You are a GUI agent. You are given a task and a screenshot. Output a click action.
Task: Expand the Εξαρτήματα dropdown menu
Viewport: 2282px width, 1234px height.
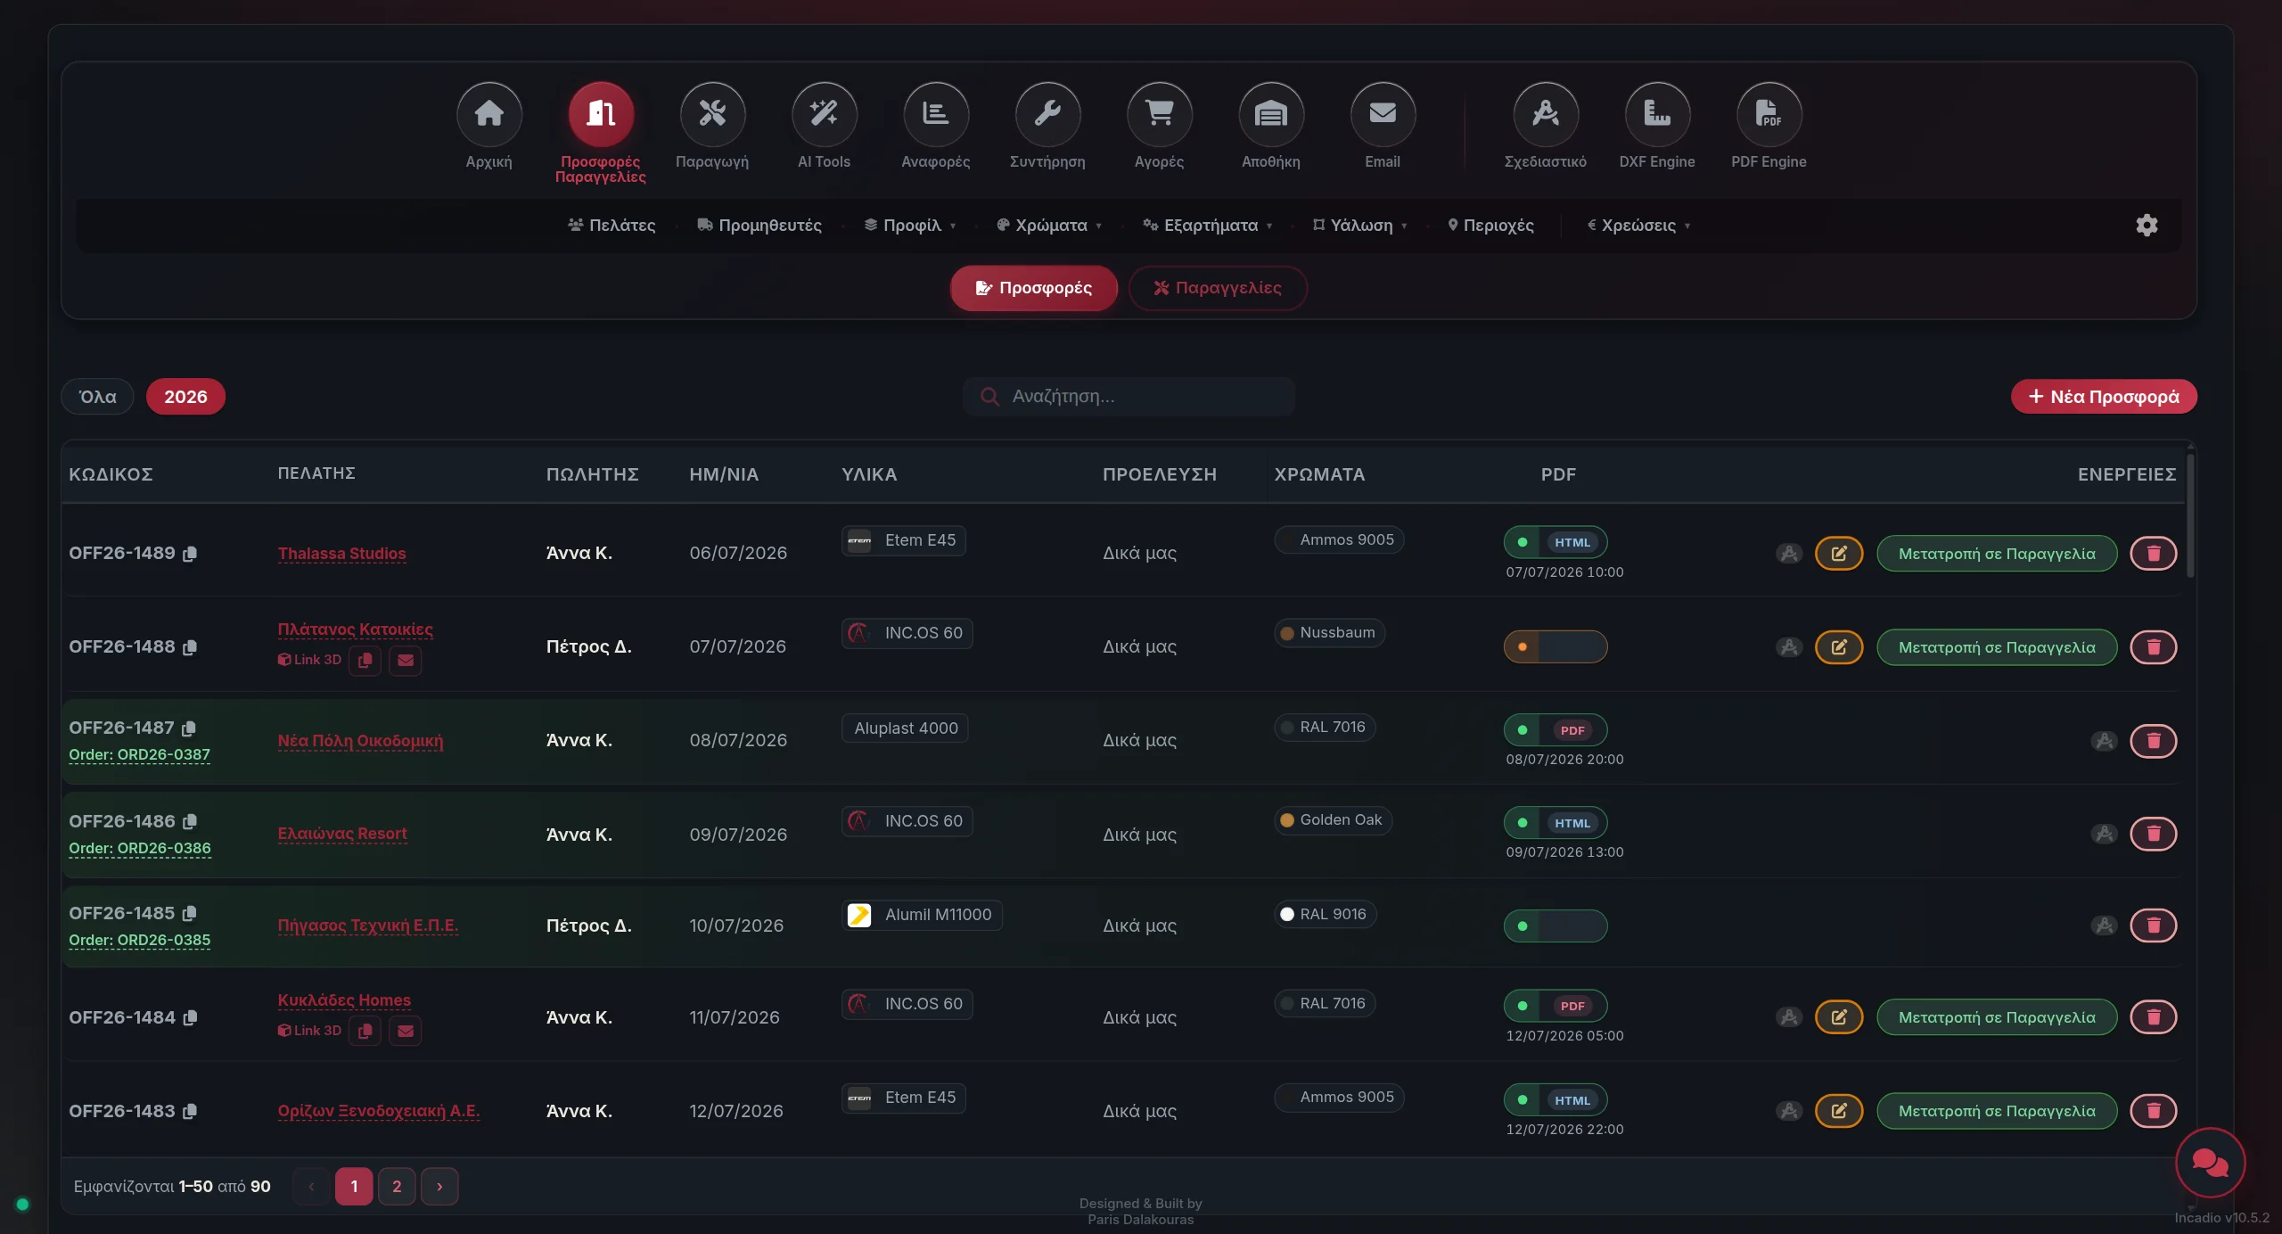(x=1208, y=225)
